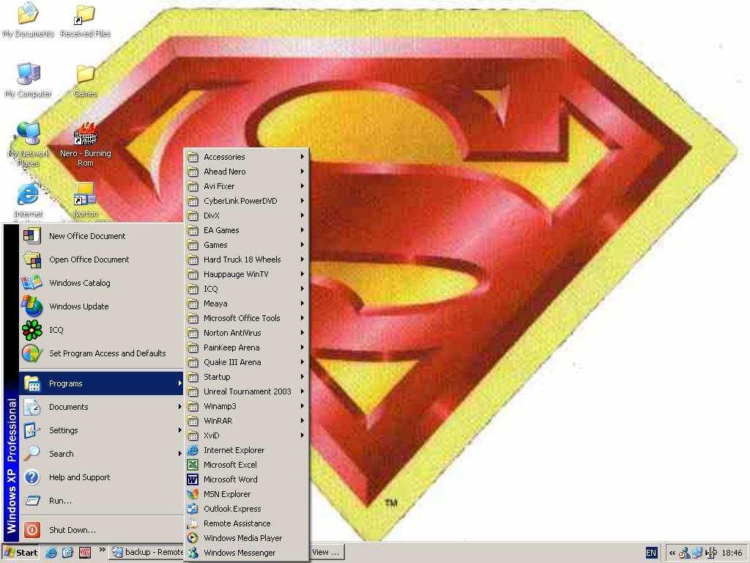This screenshot has width=750, height=563.
Task: Expand the Search submenu arrow
Action: pyautogui.click(x=180, y=454)
